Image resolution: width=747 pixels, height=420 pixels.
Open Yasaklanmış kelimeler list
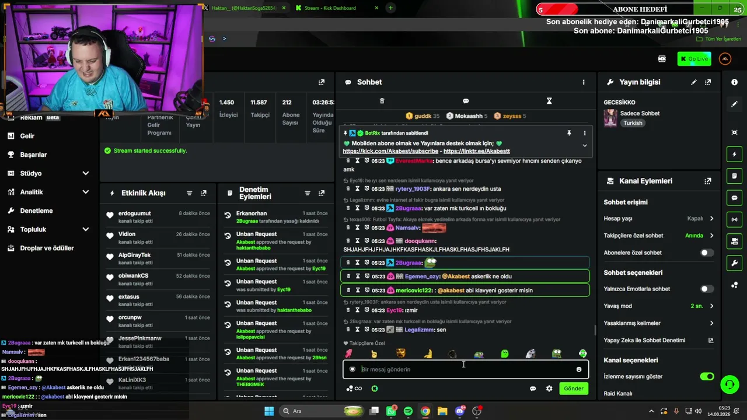click(659, 323)
